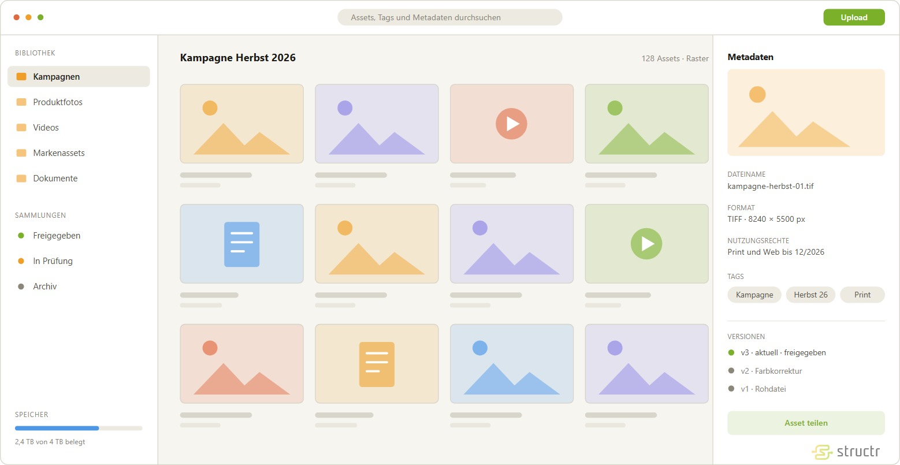Viewport: 900px width, 465px height.
Task: Select version v2 Farbkorrektur
Action: [x=765, y=371]
